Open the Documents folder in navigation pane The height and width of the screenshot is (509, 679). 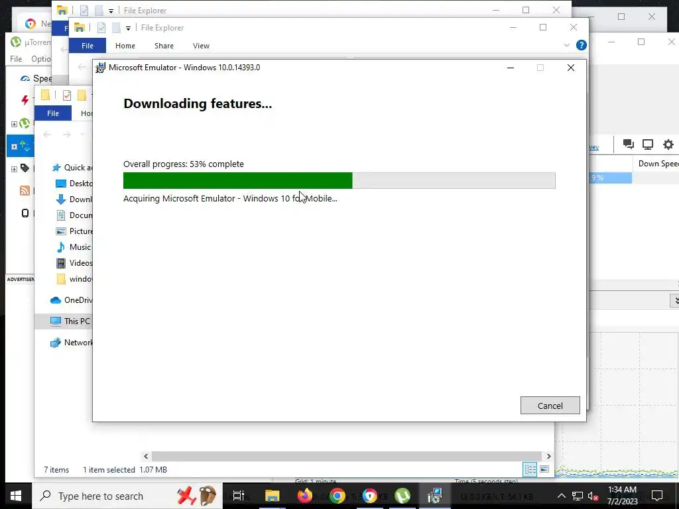tap(74, 215)
